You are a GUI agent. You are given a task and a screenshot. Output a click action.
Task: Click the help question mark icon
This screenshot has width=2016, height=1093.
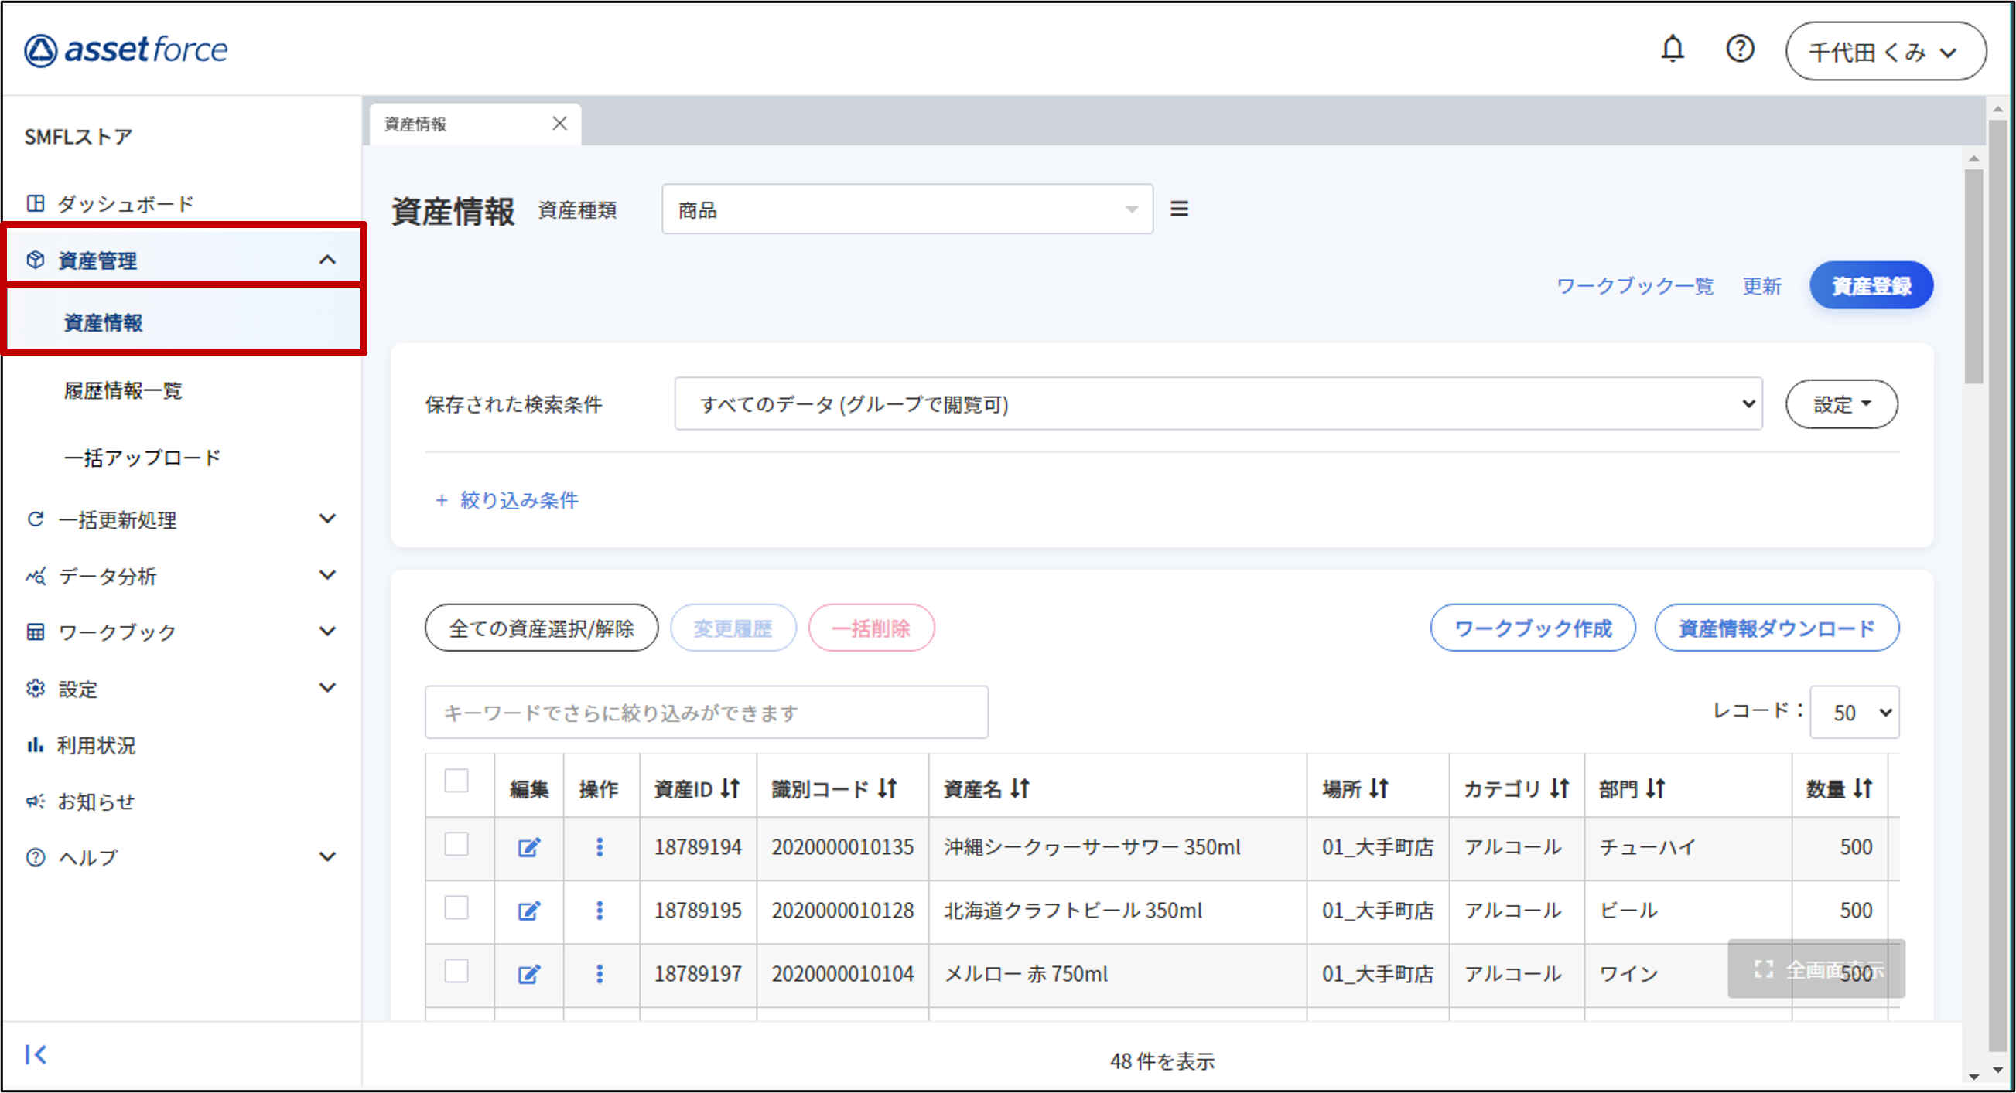point(1739,49)
